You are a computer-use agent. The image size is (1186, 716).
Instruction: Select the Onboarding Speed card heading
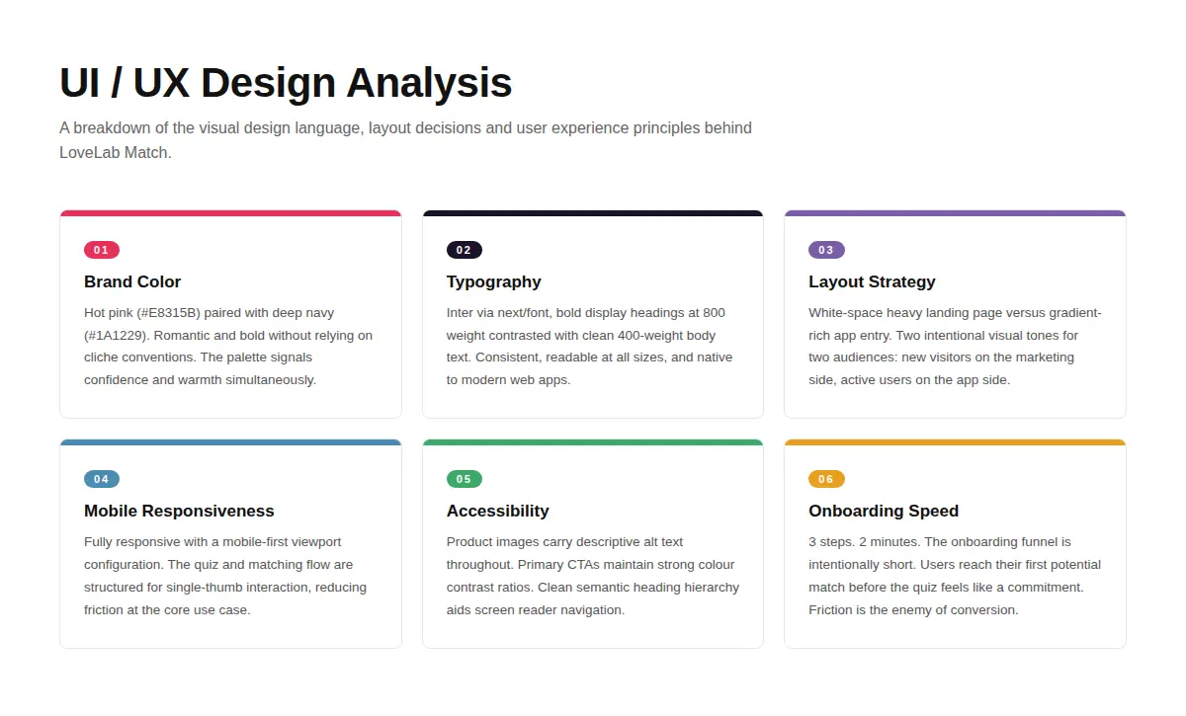(x=884, y=511)
